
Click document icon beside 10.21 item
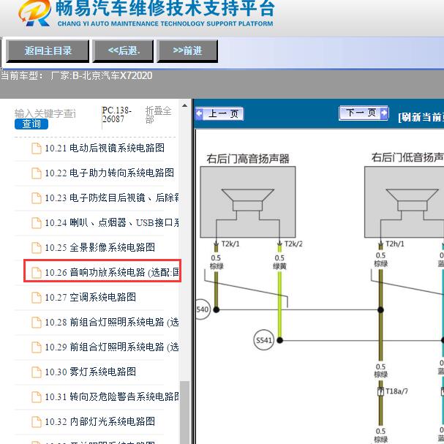[37, 148]
